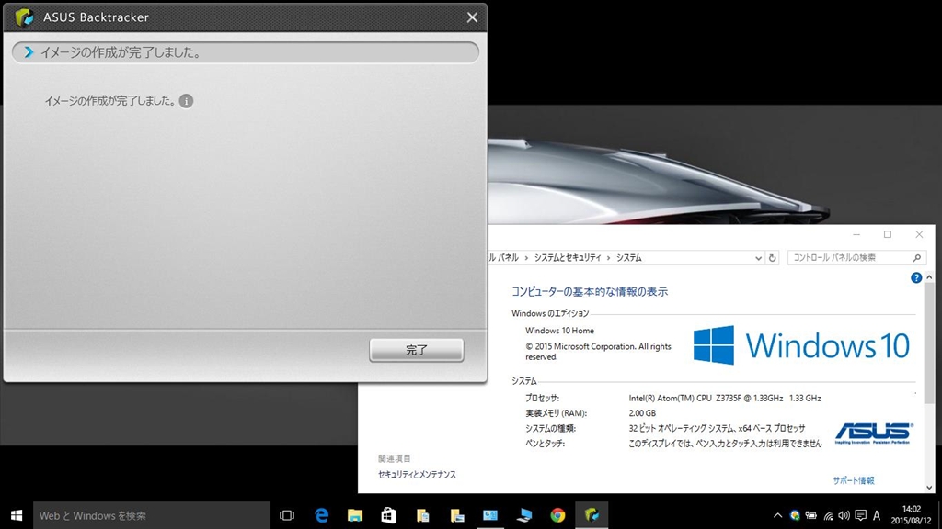Click the second folder-with-picture taskbar icon
Screen dimensions: 942x529
click(x=456, y=515)
